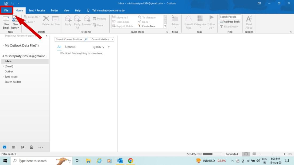This screenshot has height=165, width=294.
Task: Click the Meeting button
Action: click(x=100, y=18)
